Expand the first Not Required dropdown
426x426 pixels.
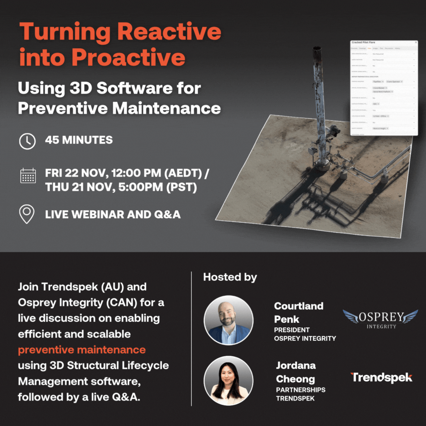click(x=414, y=54)
